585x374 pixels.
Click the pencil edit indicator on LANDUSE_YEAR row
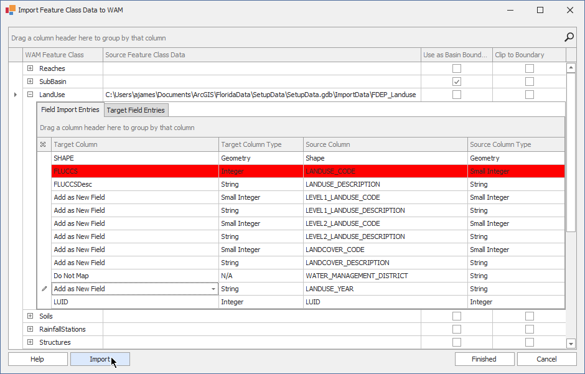point(44,289)
